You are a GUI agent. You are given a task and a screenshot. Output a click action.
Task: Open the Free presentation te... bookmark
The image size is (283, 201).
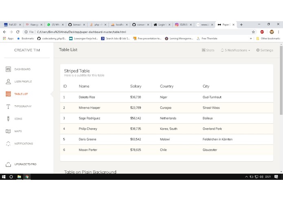(x=147, y=39)
